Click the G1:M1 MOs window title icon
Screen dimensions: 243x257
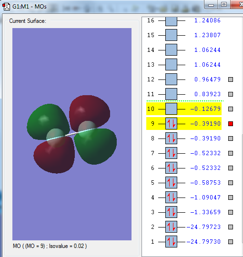pos(6,6)
